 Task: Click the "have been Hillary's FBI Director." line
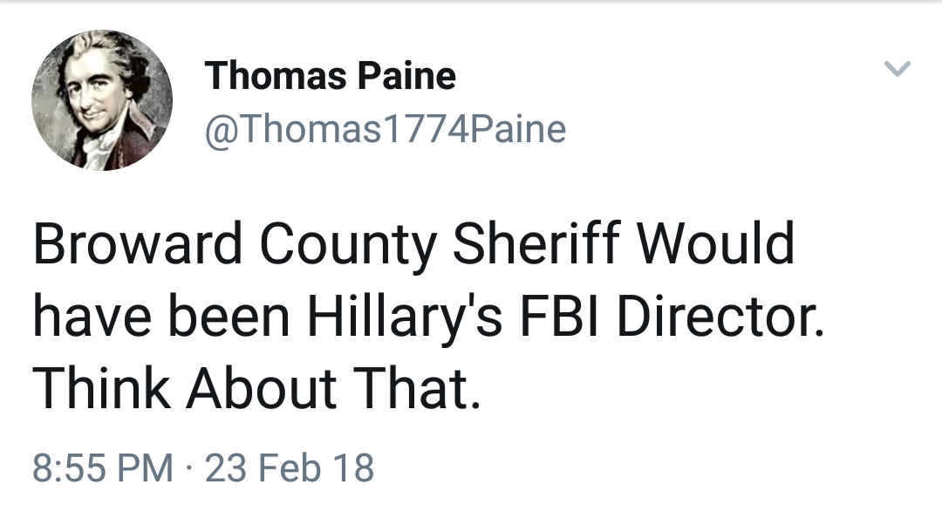coord(427,317)
